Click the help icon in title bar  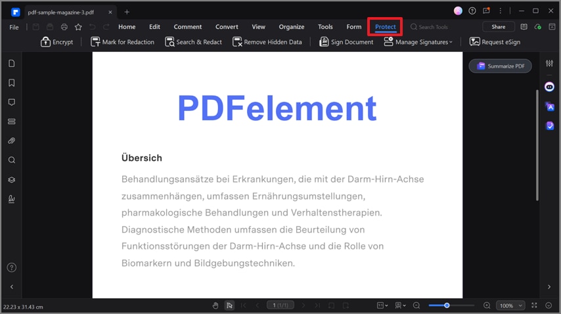tap(472, 11)
